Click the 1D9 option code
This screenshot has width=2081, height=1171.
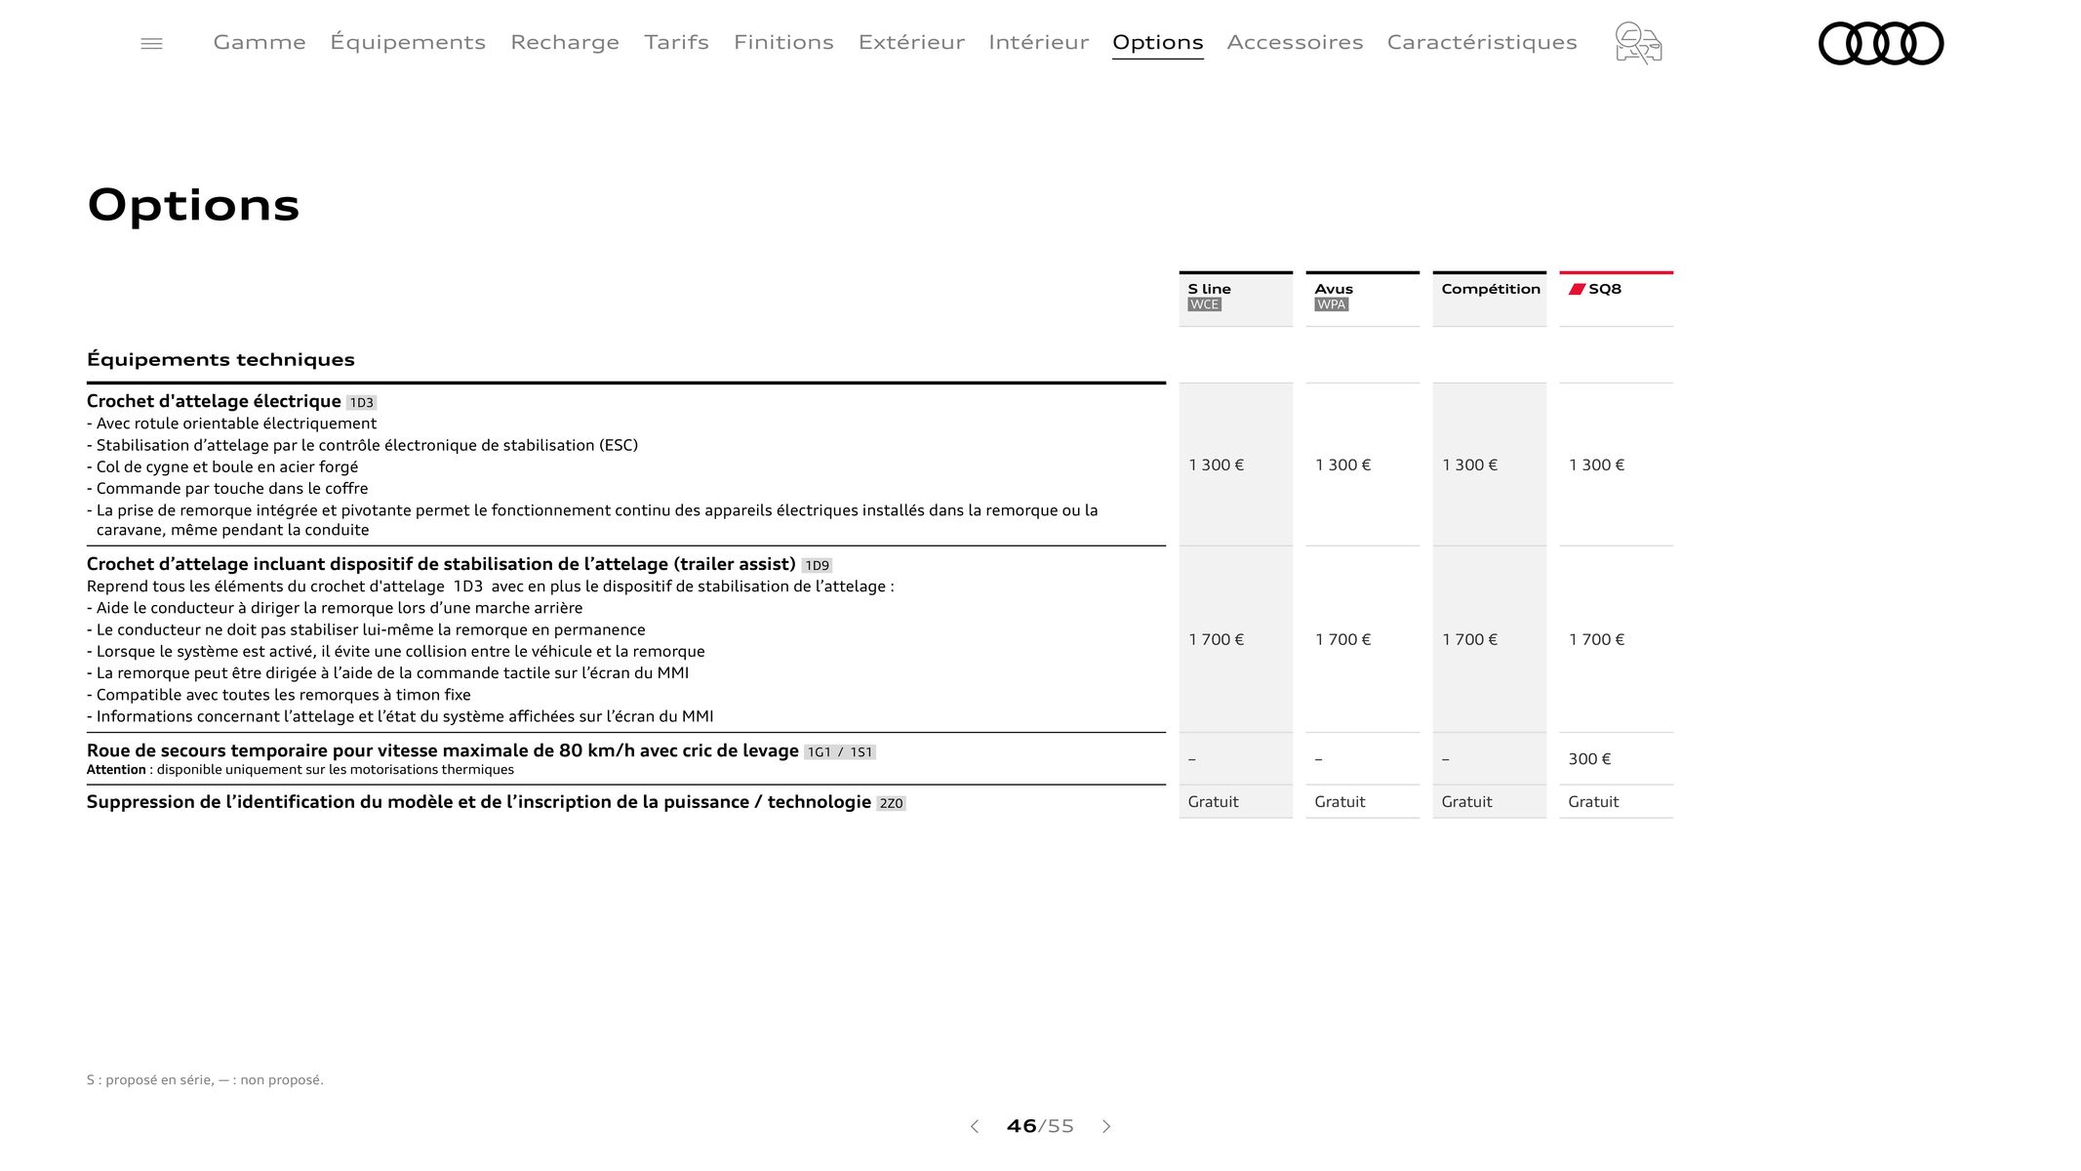(x=817, y=565)
